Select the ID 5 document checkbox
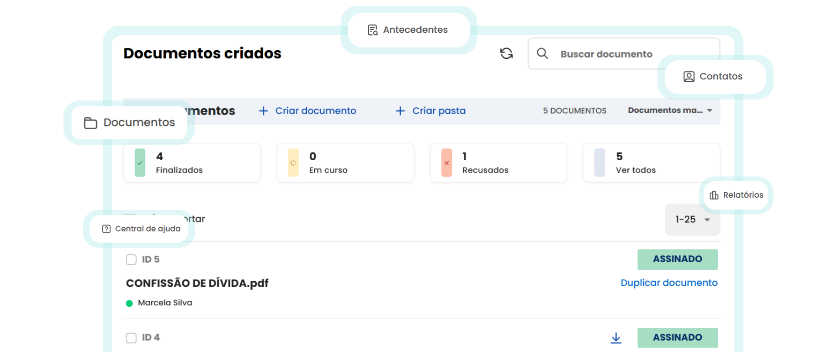 131,259
